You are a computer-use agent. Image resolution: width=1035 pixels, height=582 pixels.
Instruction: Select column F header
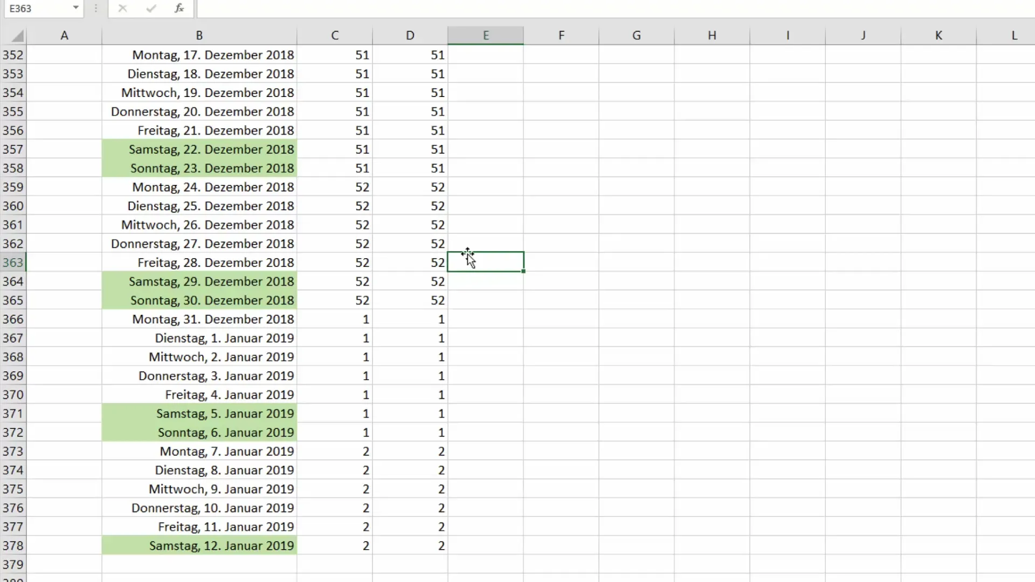(561, 36)
